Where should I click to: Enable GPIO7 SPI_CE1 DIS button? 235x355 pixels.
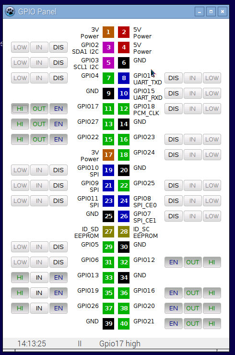[174, 216]
